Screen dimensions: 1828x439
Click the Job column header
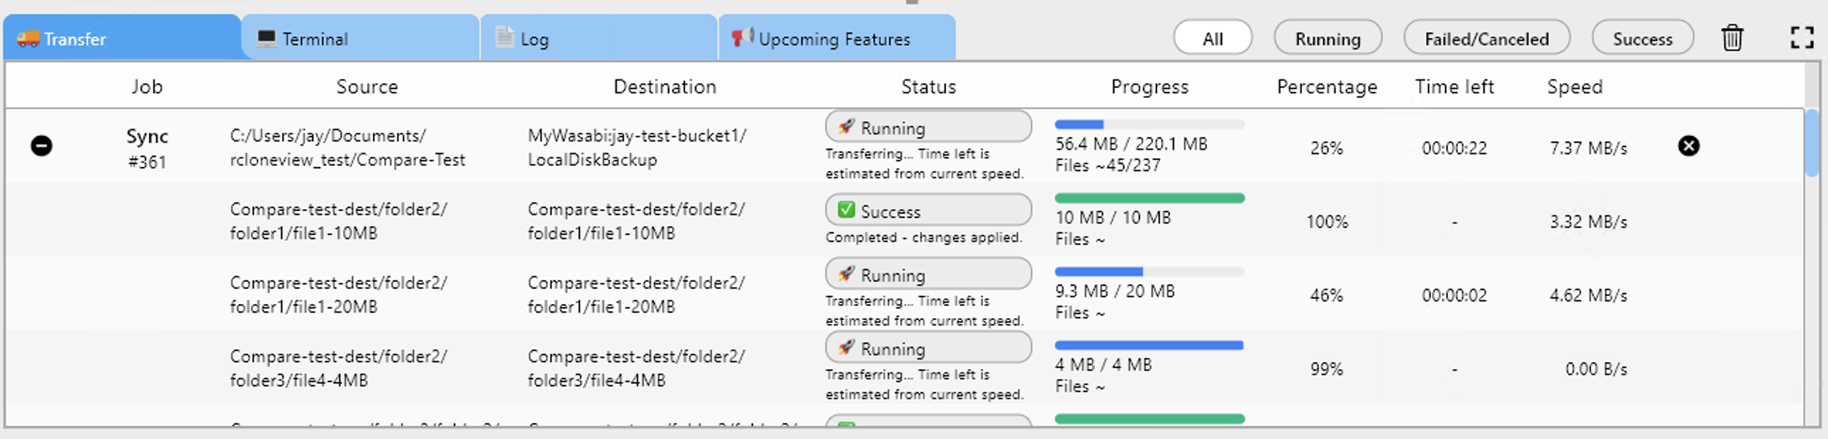pos(147,86)
